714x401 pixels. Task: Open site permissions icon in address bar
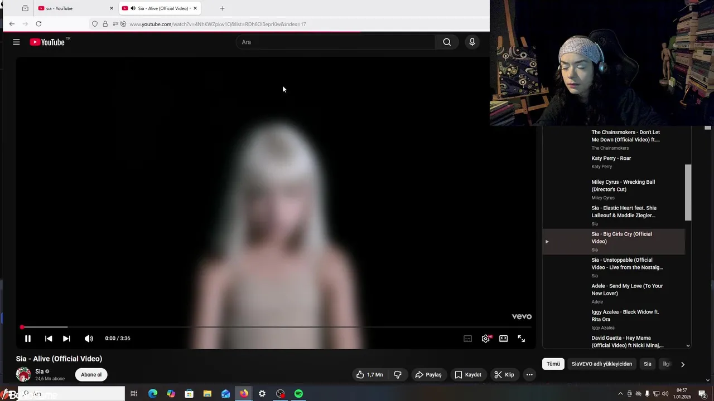115,24
